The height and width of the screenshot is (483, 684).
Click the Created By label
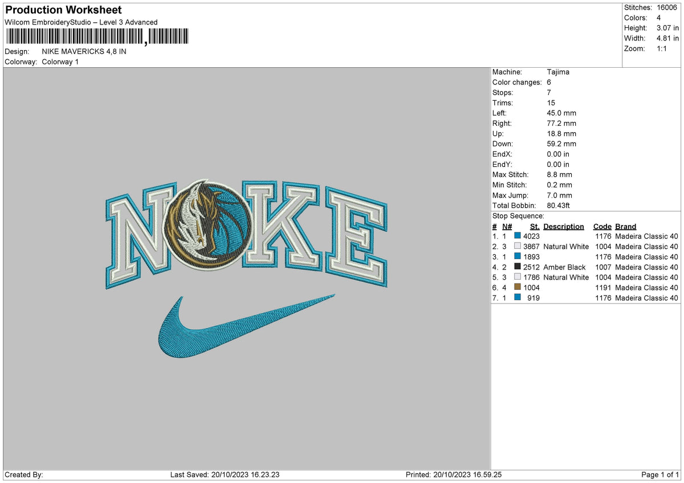[24, 474]
